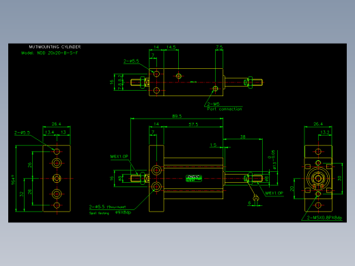Click the 20 vertical dimension in right view
Image resolution: width=355 pixels, height=266 pixels.
[292, 189]
